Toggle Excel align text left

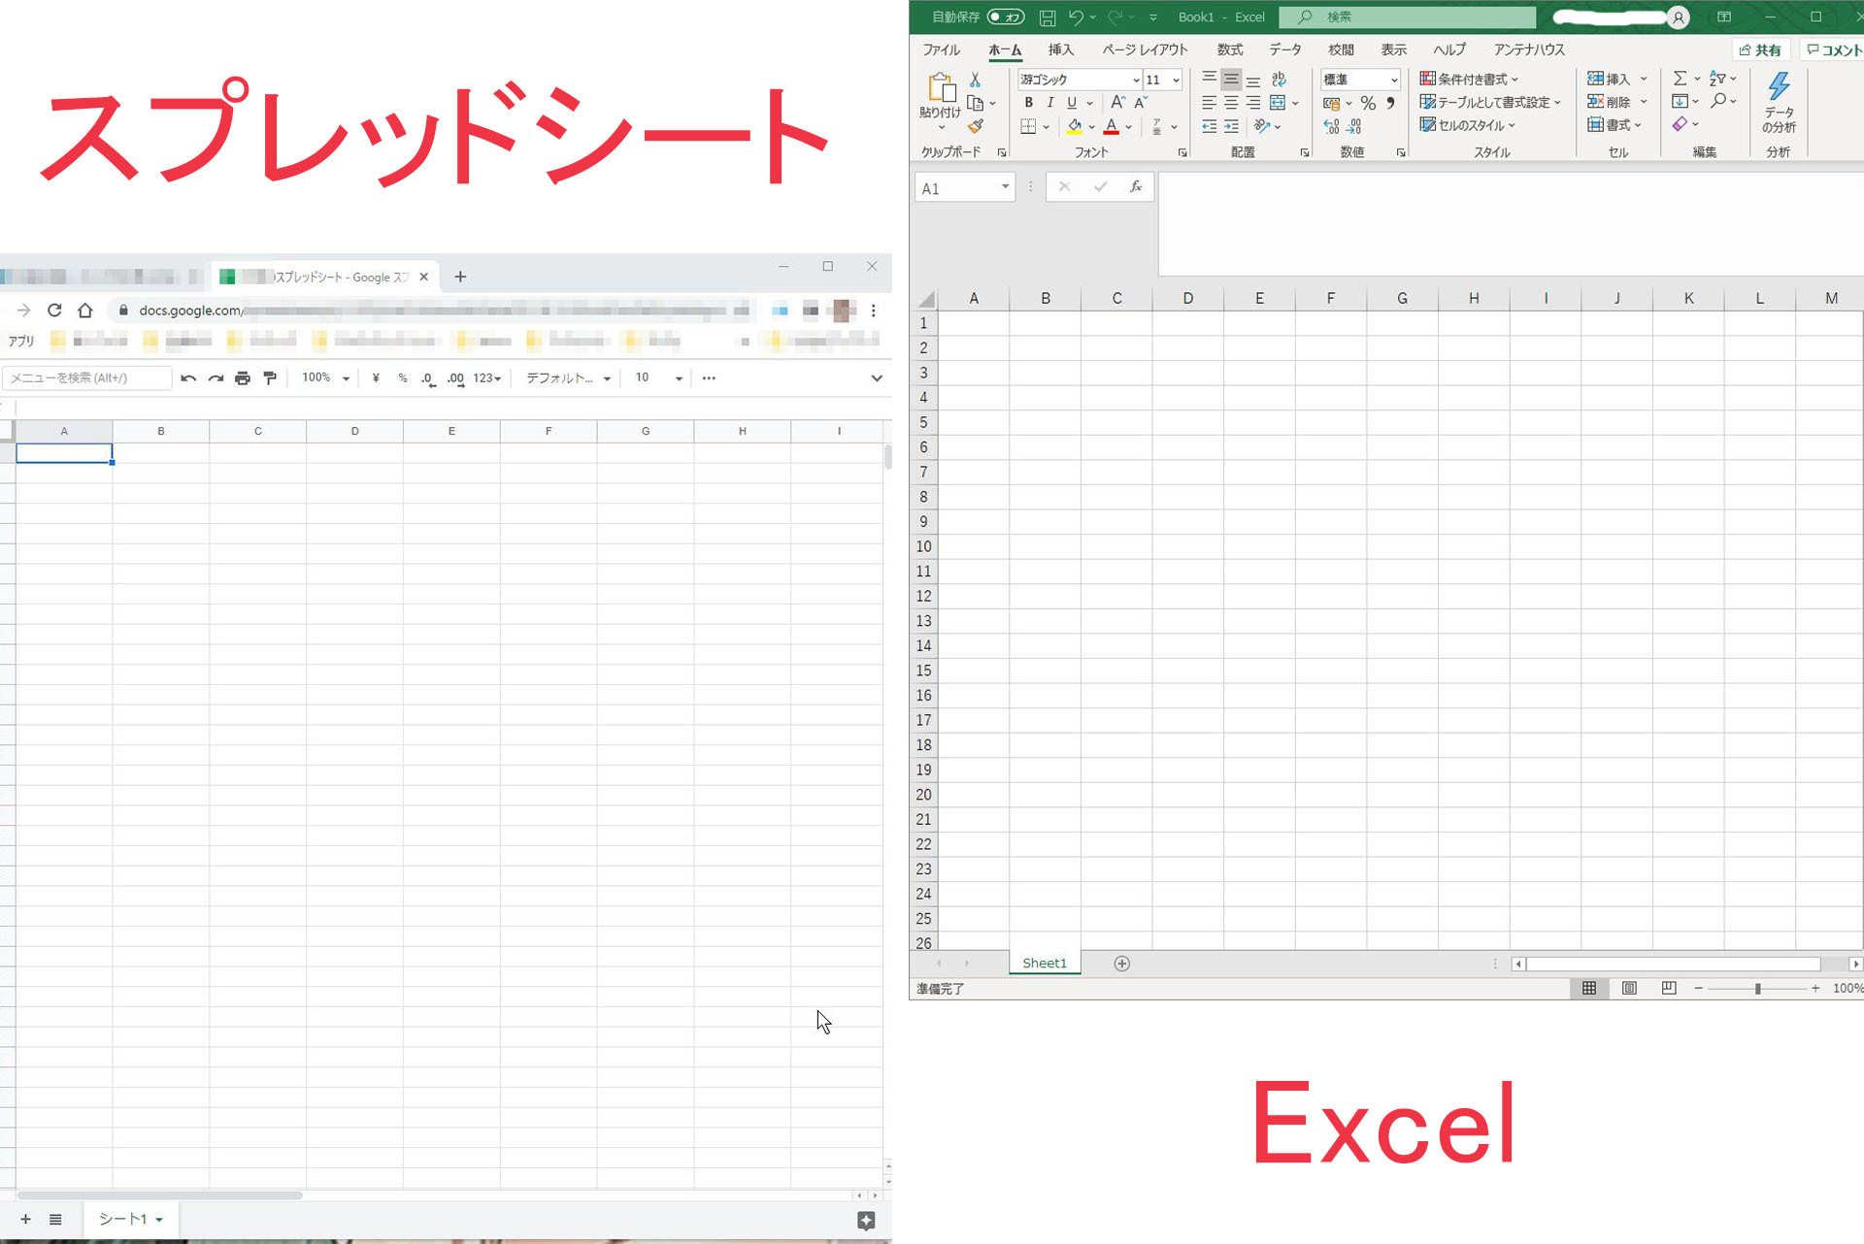point(1209,103)
